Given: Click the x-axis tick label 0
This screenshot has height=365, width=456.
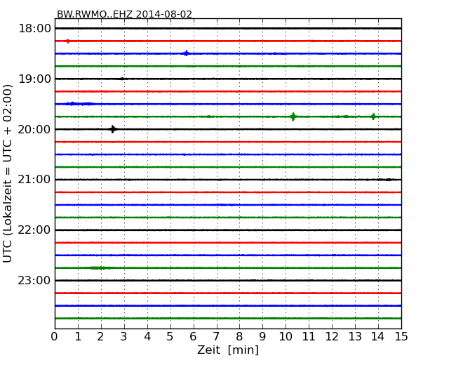Looking at the screenshot, I should (x=55, y=337).
